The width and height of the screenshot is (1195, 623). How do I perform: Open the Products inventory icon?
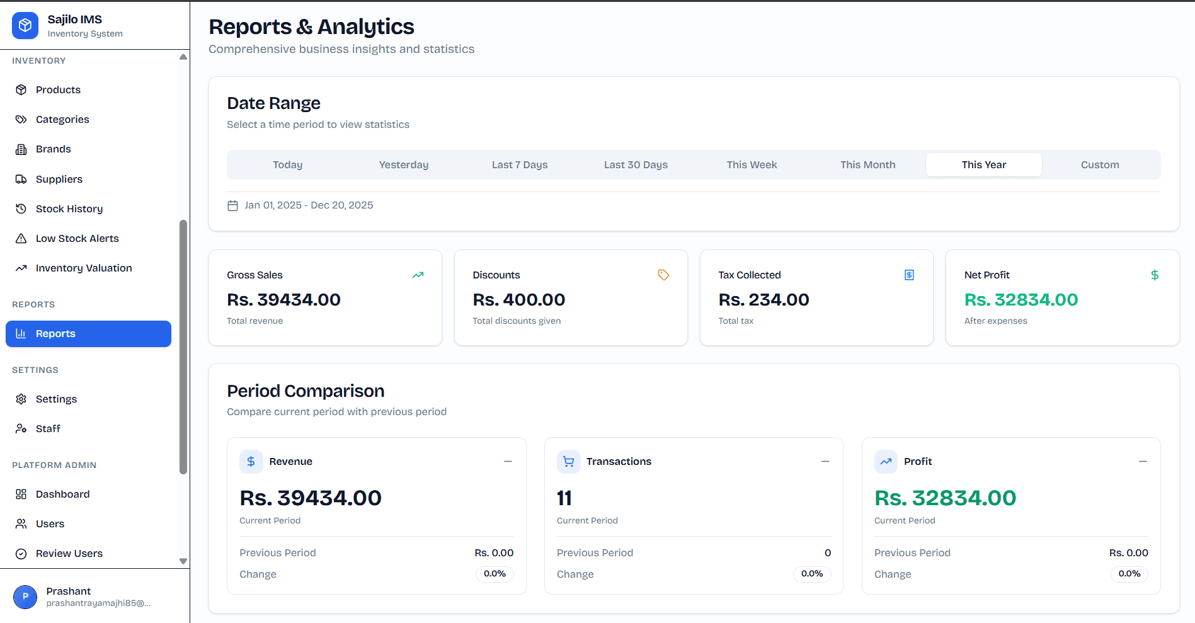click(21, 89)
